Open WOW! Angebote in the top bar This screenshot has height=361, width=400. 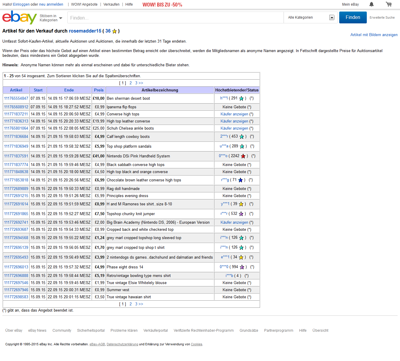84,4
